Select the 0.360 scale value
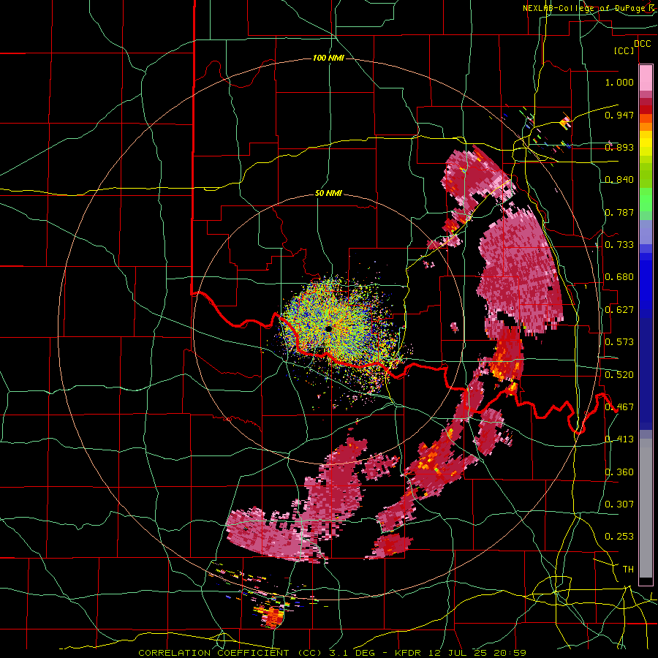Image resolution: width=658 pixels, height=658 pixels. [x=619, y=472]
